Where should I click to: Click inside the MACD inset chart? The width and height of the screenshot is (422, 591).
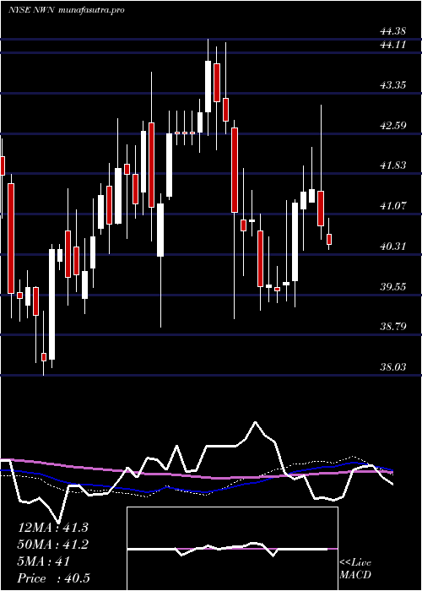pos(232,549)
